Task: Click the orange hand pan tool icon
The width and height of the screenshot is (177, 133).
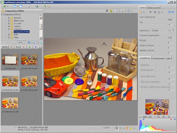Action: (x=127, y=128)
